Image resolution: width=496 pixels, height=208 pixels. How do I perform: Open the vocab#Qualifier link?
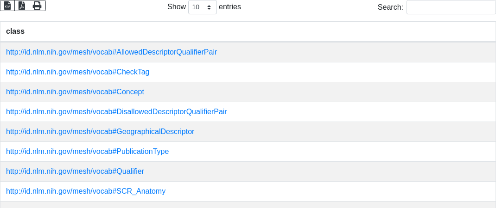[75, 171]
